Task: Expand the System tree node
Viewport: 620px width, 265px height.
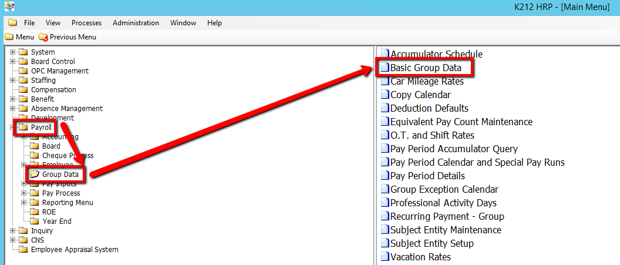Action: pos(12,52)
